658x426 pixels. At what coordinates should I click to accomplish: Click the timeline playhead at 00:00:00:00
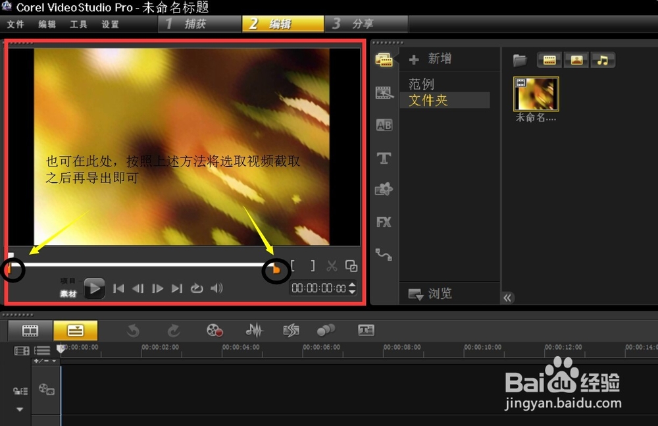click(61, 348)
